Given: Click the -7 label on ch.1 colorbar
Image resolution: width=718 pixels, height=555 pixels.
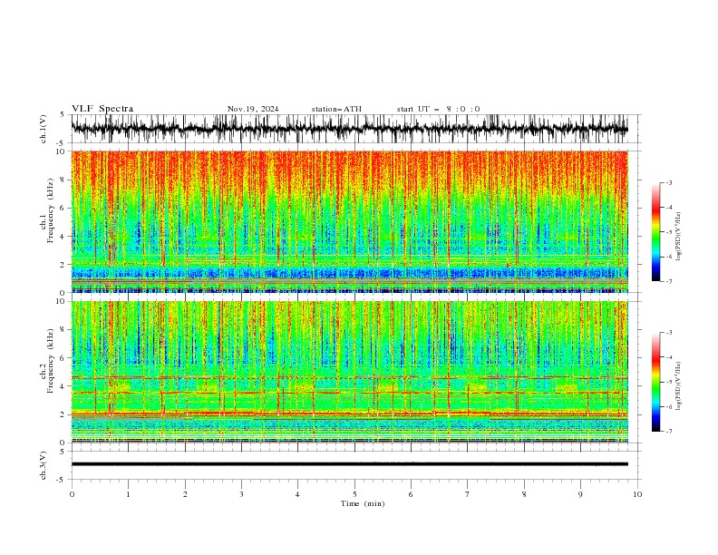Looking at the screenshot, I should tap(668, 281).
